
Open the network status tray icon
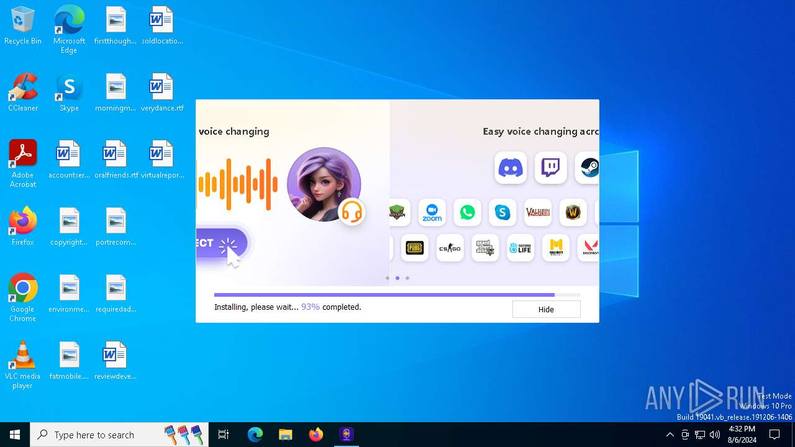[700, 435]
